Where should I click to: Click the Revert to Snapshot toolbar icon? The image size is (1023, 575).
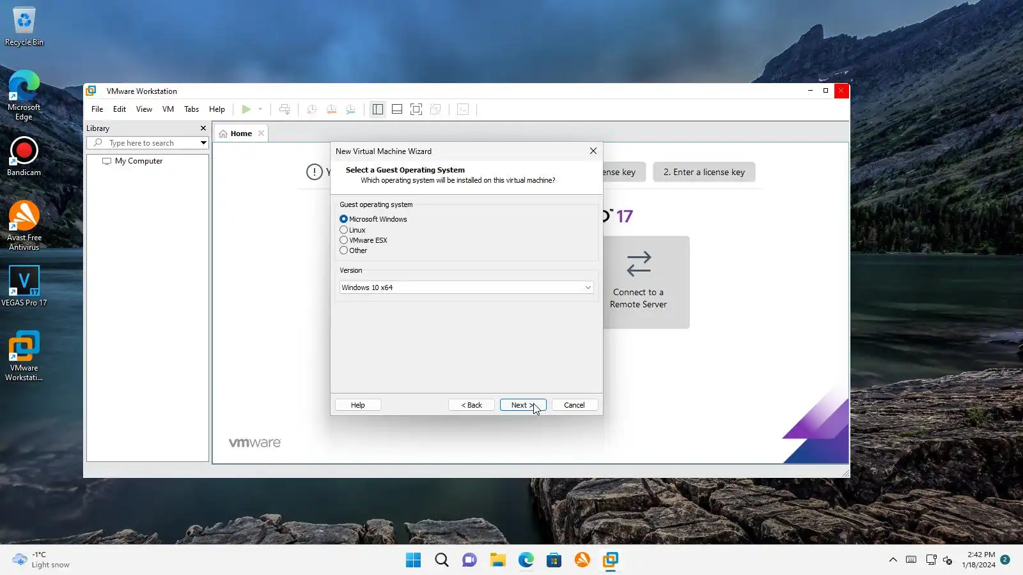coord(331,109)
